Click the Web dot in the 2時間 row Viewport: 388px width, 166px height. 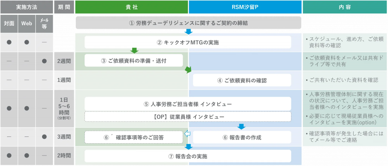(x=27, y=156)
